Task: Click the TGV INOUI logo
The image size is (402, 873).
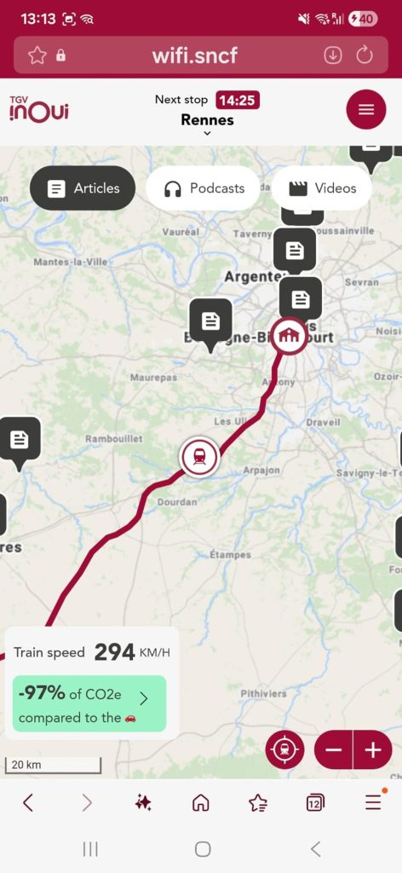Action: (39, 110)
